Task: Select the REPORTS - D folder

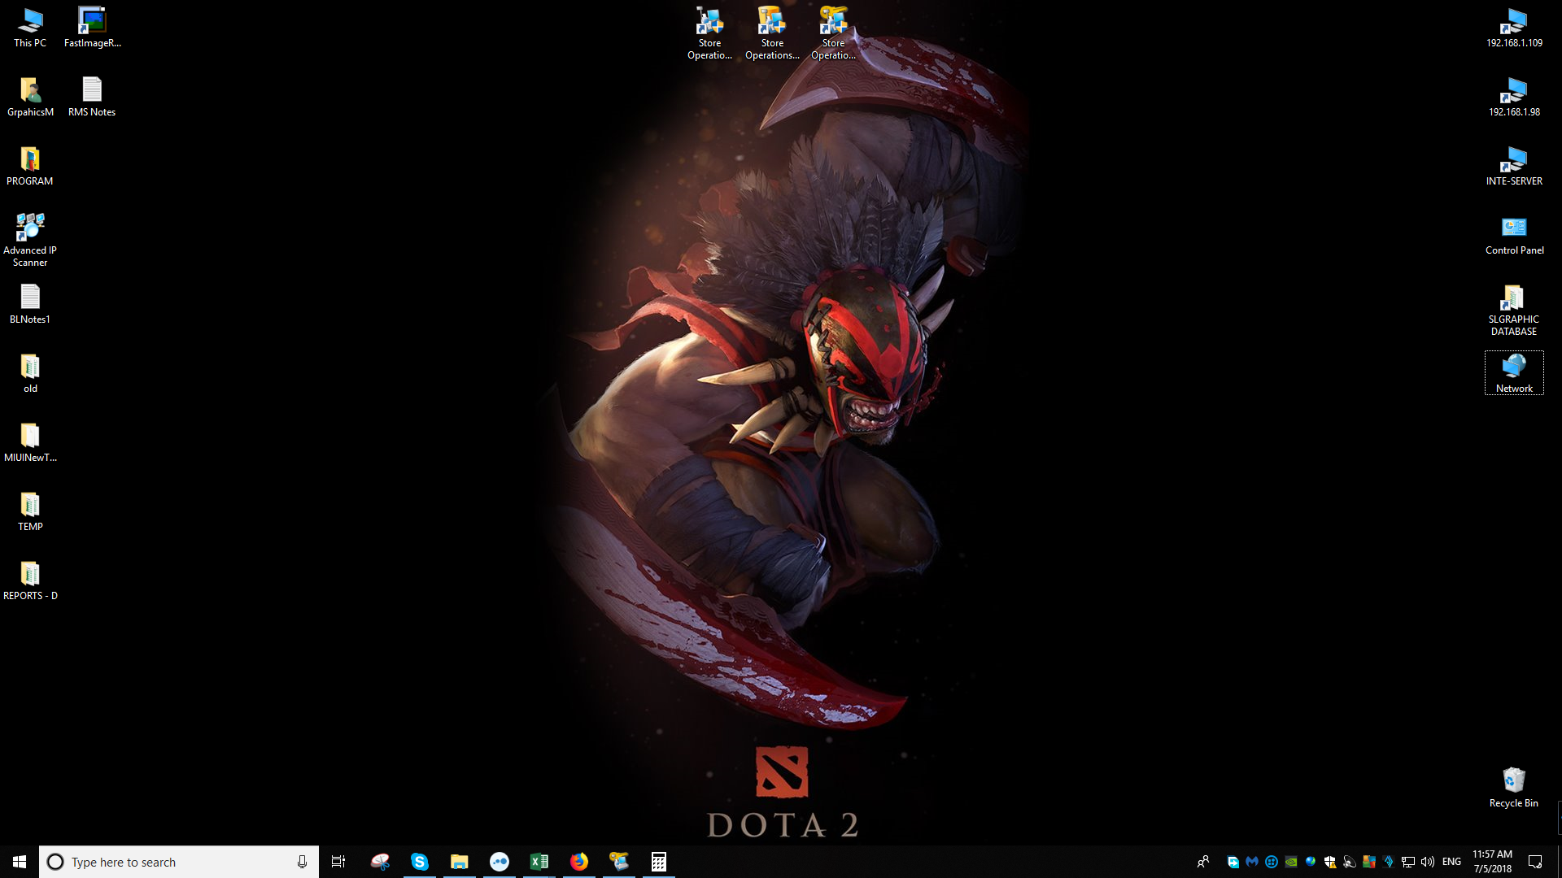Action: pos(30,580)
